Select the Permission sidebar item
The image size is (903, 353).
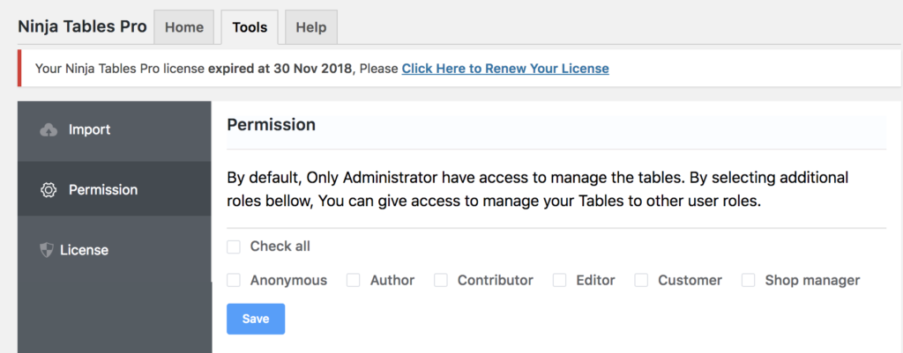click(115, 189)
